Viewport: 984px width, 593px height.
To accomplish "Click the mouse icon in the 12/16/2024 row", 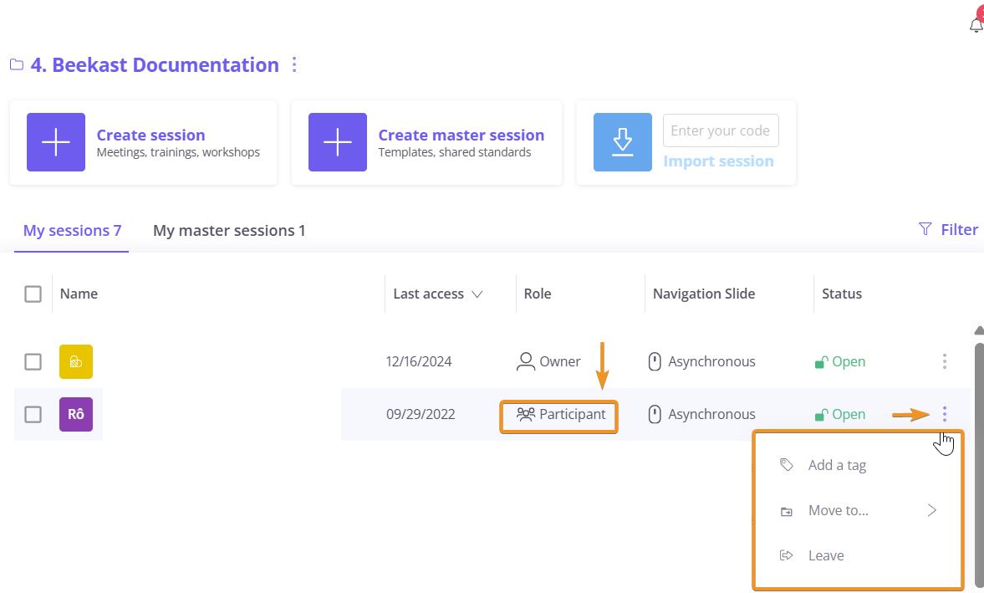I will click(655, 361).
